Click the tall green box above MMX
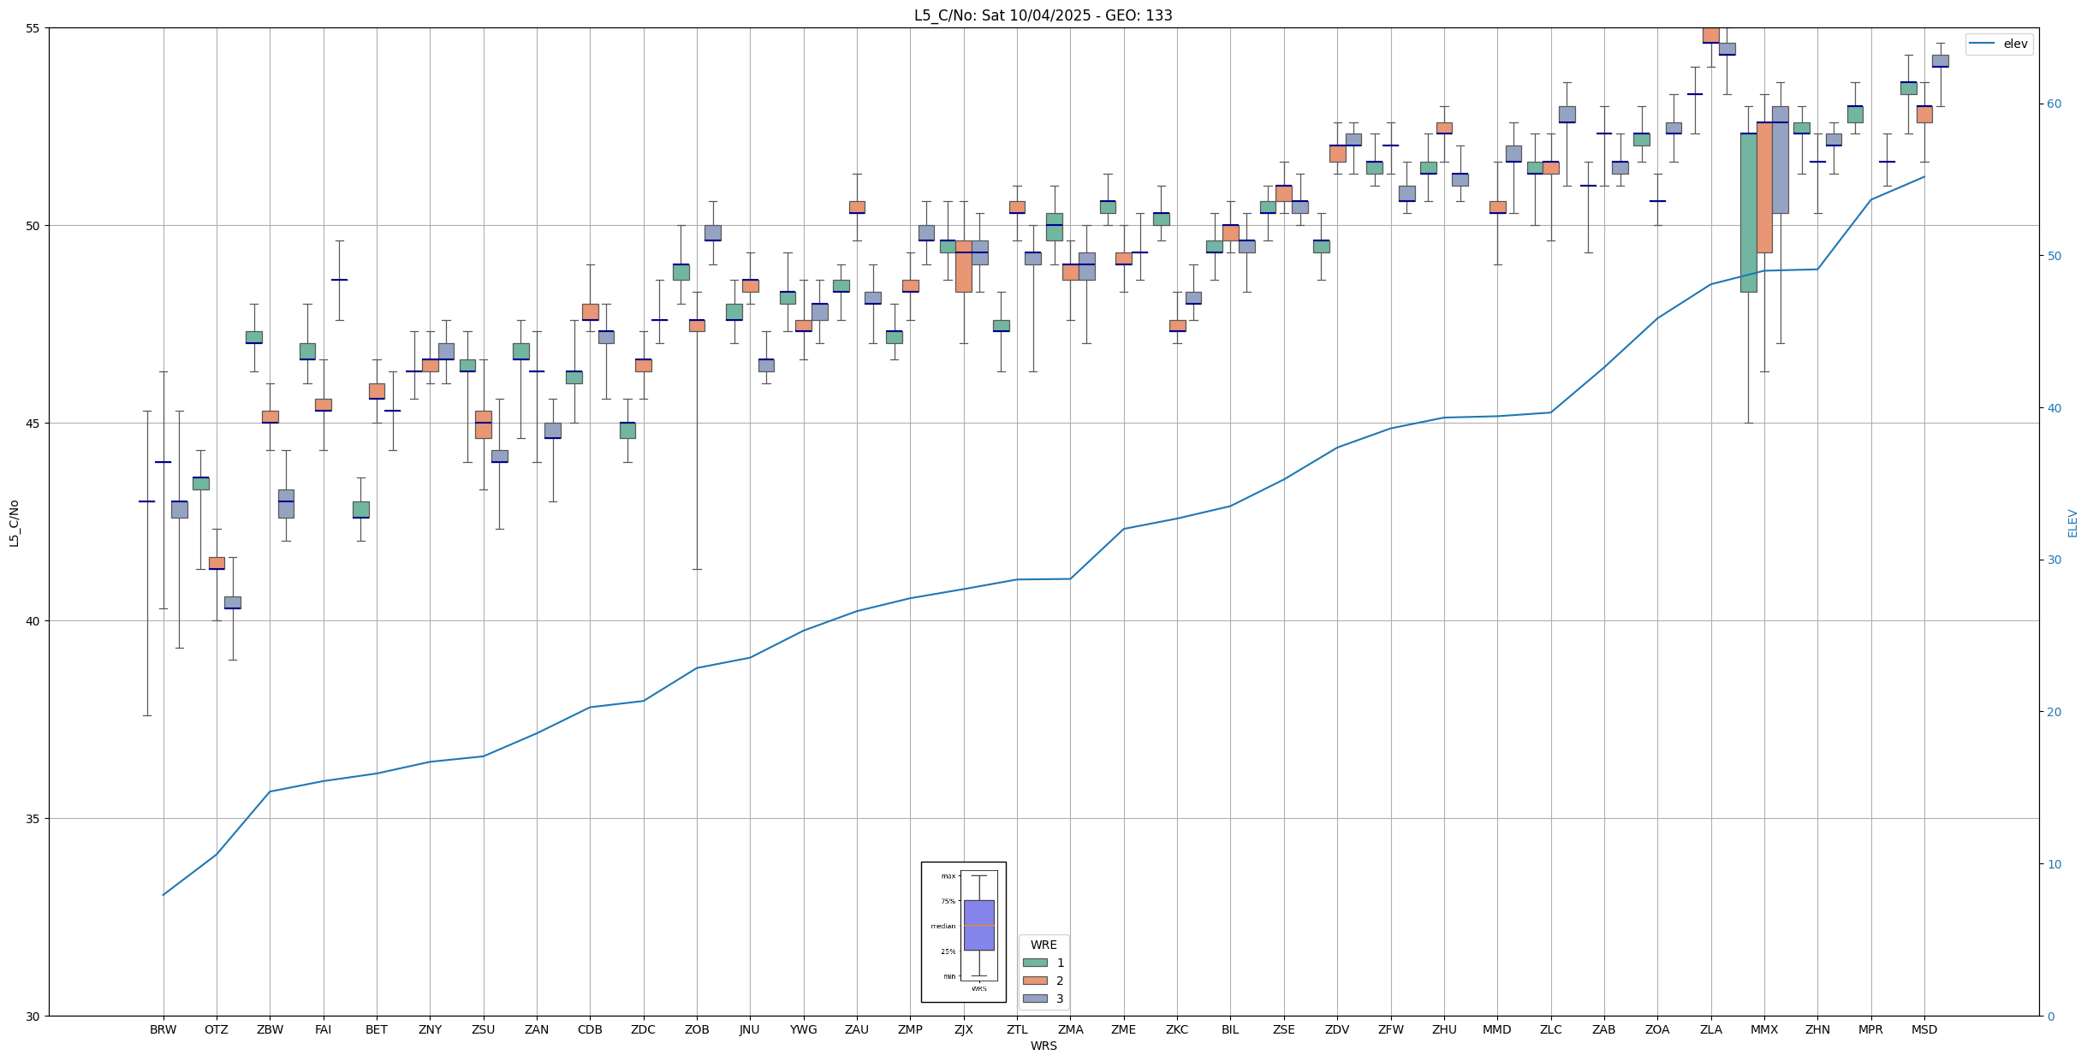 pos(1747,212)
